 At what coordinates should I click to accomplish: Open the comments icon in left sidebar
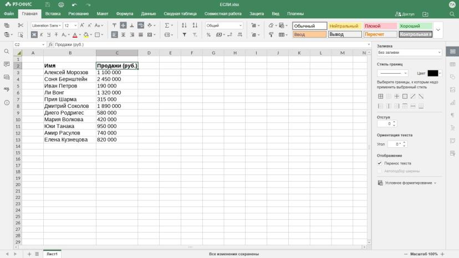coord(7,64)
